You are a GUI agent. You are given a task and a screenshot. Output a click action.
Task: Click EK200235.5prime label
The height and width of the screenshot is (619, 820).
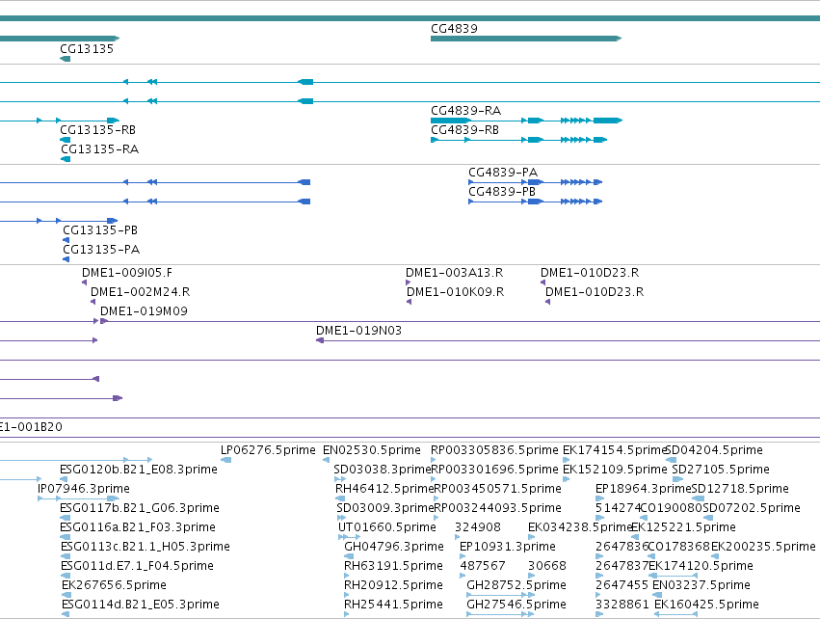click(763, 547)
